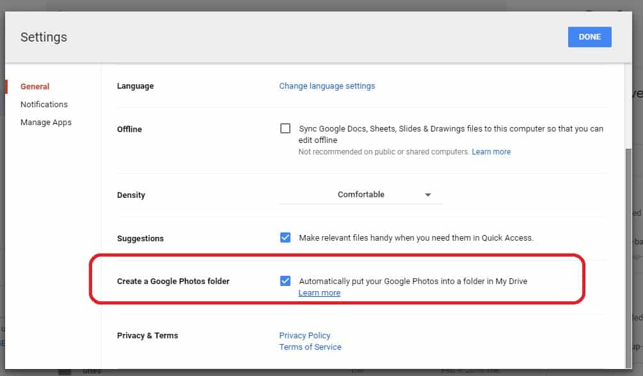The image size is (643, 376).
Task: Open Learn more link for offline sync
Action: tap(491, 152)
